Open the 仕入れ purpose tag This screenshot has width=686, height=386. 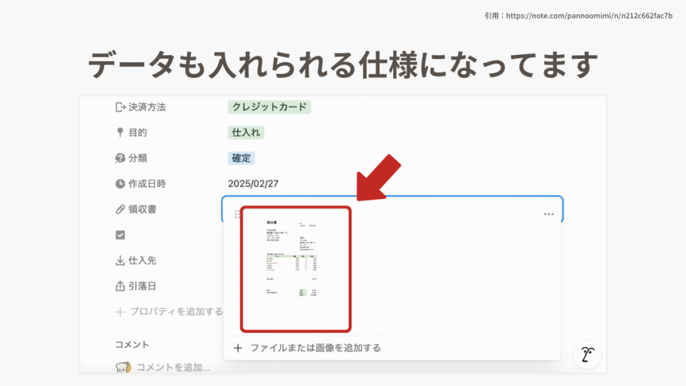246,133
